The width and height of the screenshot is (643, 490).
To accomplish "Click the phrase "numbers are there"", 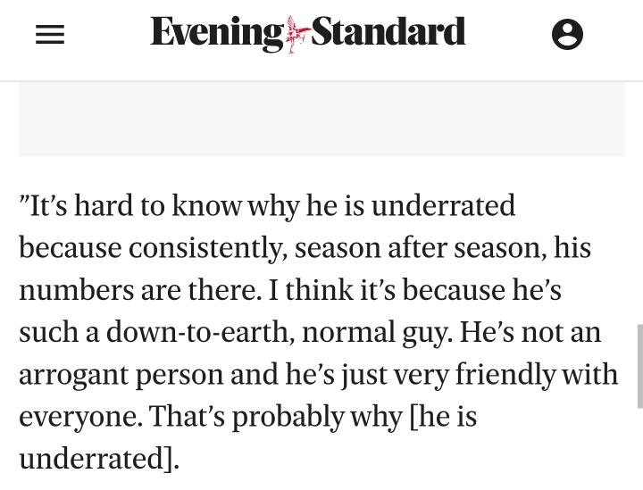I will coord(140,290).
